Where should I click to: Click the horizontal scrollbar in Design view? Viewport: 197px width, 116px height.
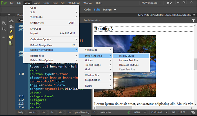pos(114,108)
